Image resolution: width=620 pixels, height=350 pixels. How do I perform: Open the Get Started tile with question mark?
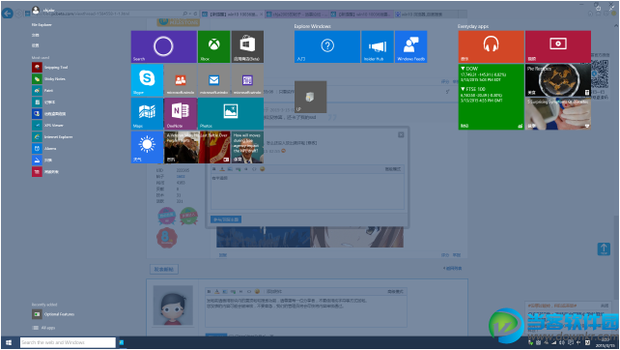pyautogui.click(x=327, y=46)
